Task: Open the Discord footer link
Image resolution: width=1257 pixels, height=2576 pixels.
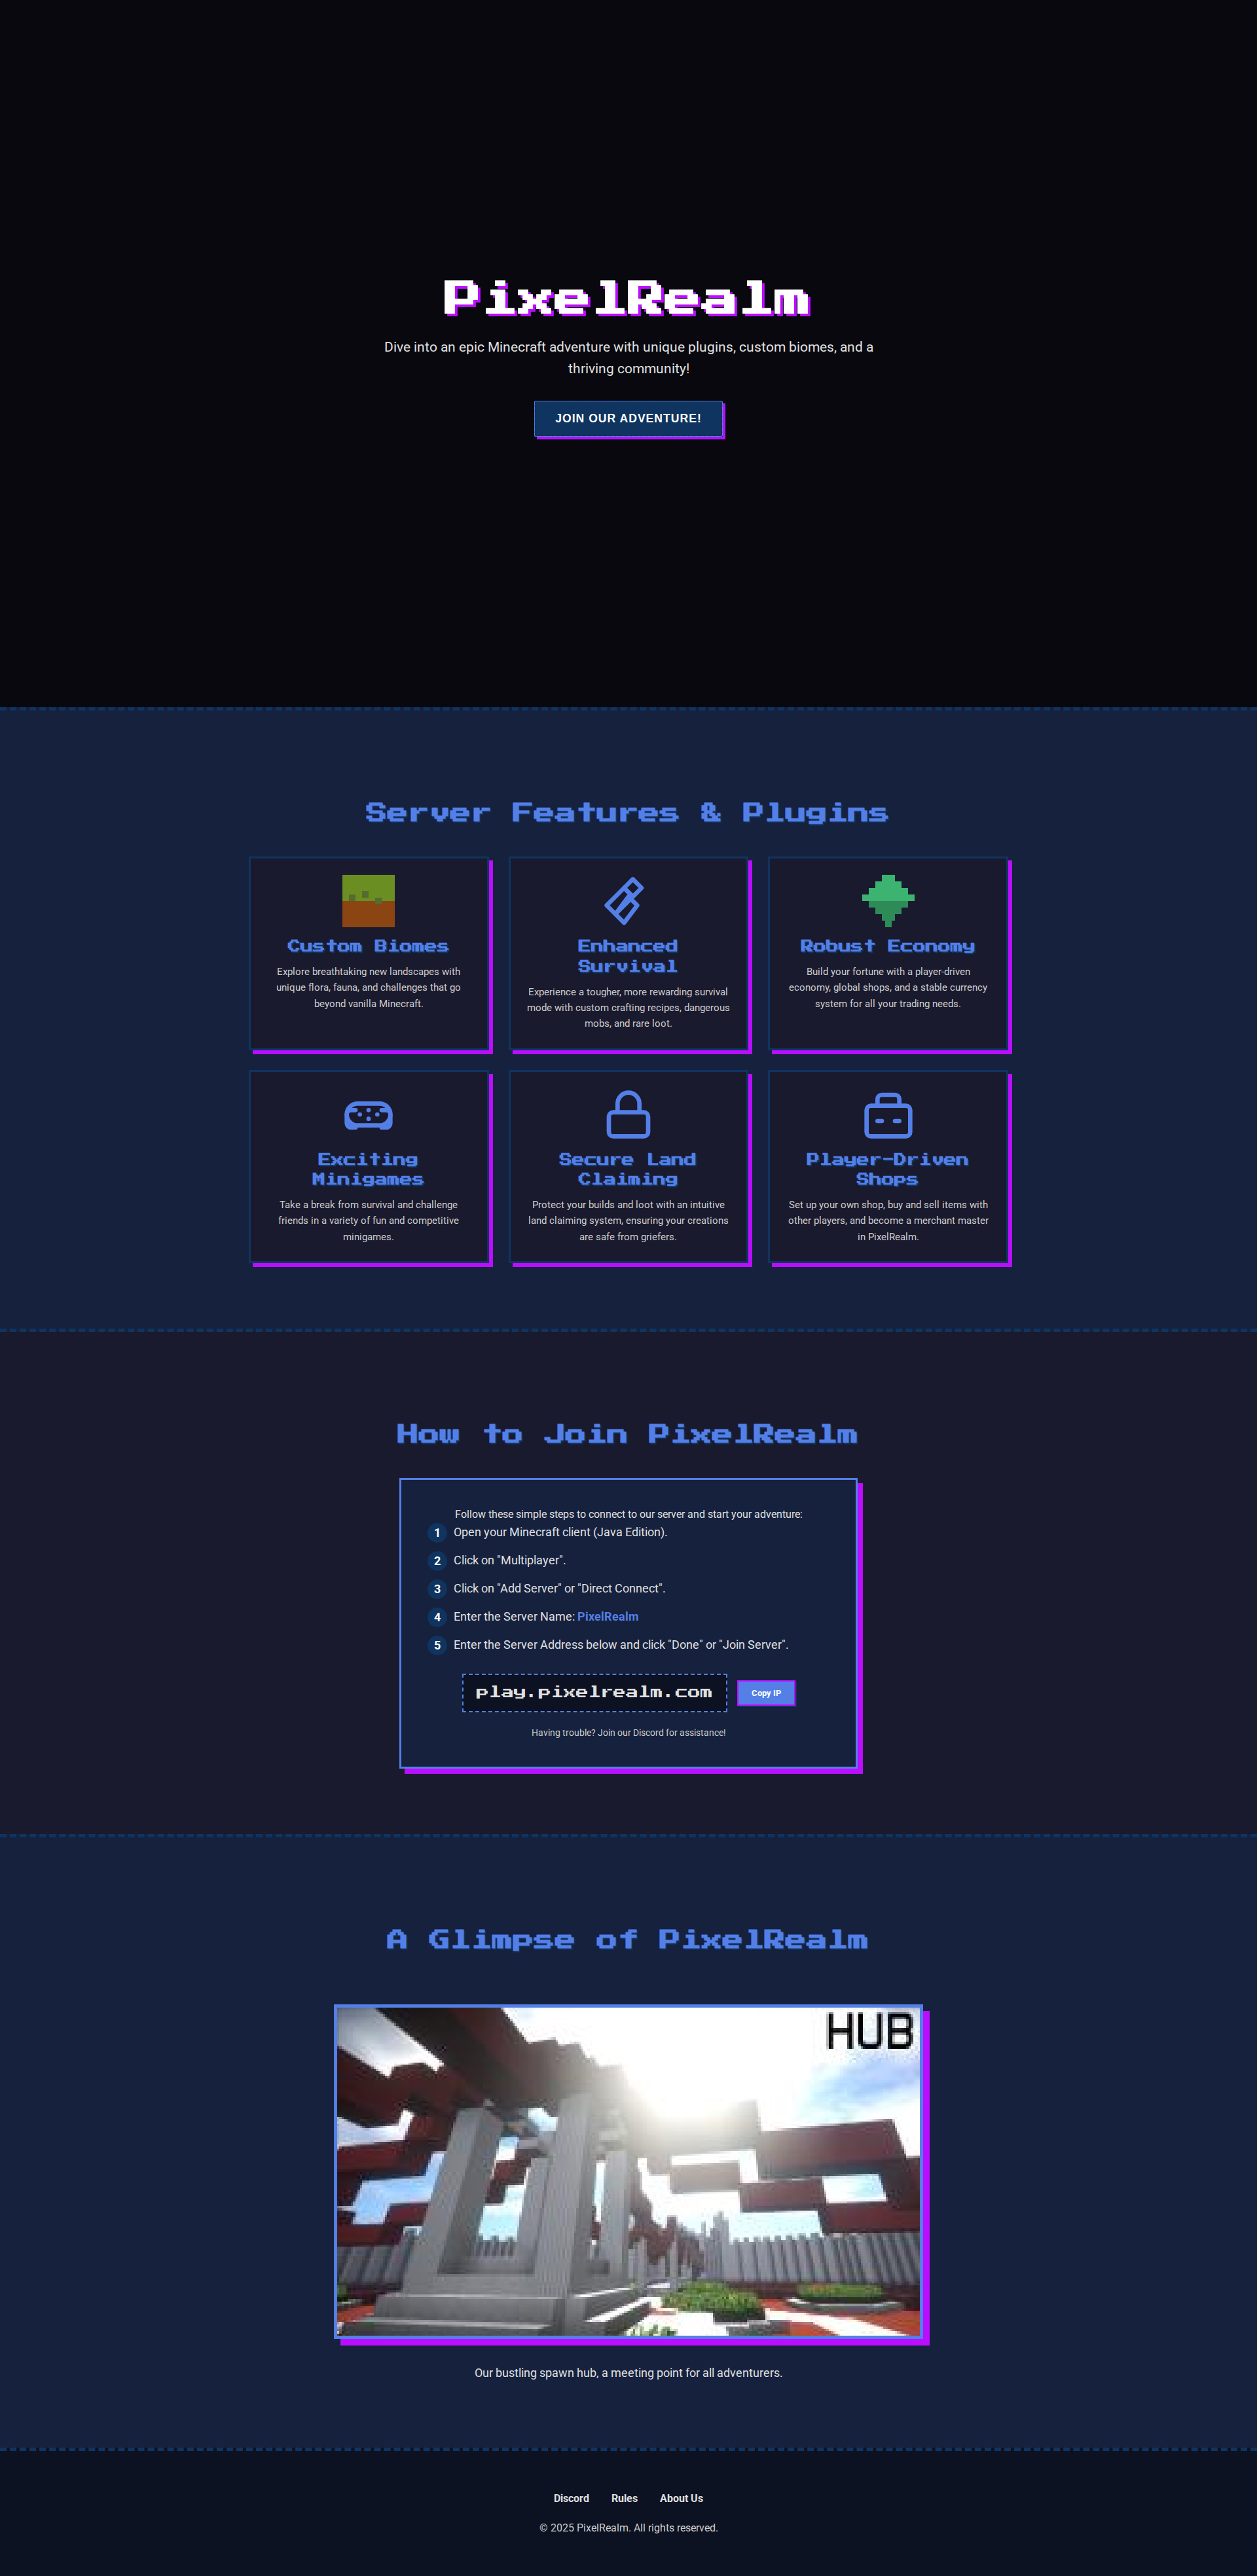Action: [571, 2498]
